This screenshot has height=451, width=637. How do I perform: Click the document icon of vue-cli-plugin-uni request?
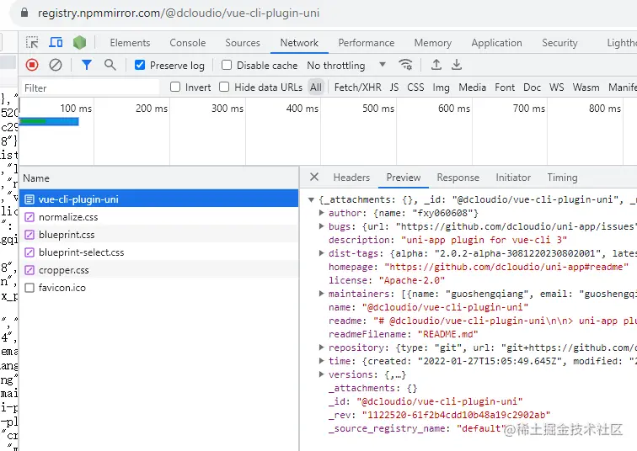coord(29,199)
